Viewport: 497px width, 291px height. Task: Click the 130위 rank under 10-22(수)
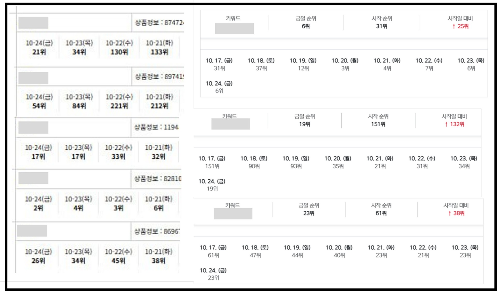point(119,52)
